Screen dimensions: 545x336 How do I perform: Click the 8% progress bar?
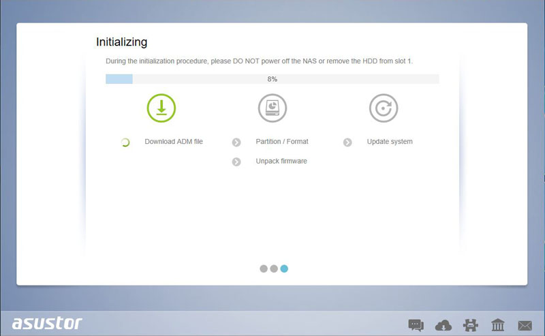click(x=272, y=79)
